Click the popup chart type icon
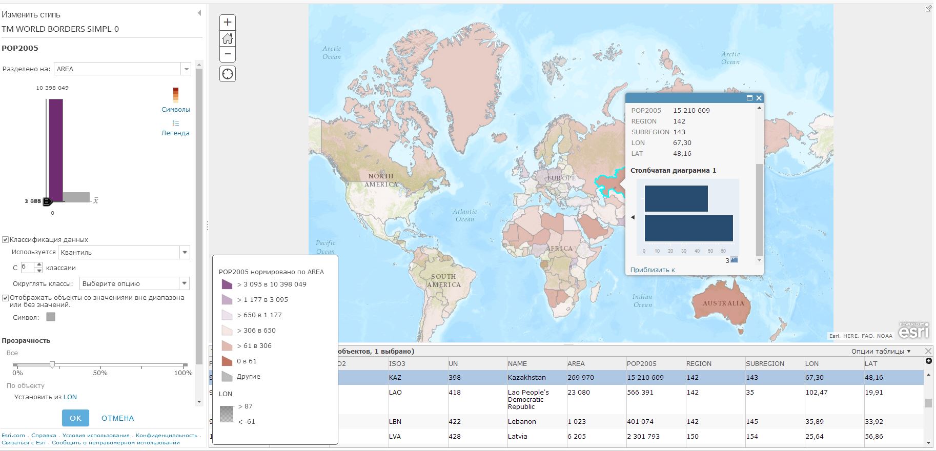This screenshot has width=936, height=451. (x=734, y=260)
